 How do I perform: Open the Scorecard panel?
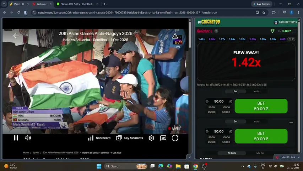click(99, 138)
